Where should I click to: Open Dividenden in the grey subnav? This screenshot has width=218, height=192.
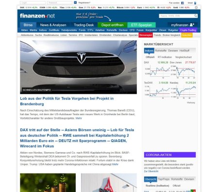pos(105,35)
